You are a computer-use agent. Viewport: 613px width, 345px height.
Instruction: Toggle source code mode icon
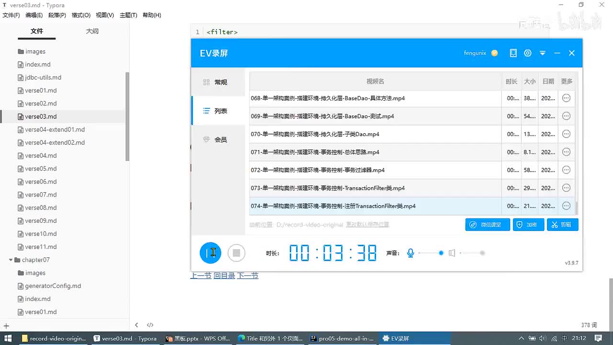point(150,325)
